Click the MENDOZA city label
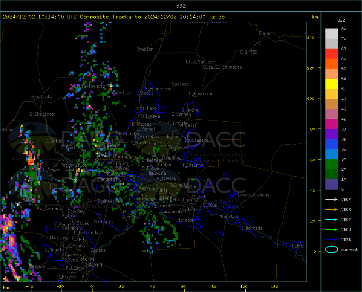 [x=107, y=147]
